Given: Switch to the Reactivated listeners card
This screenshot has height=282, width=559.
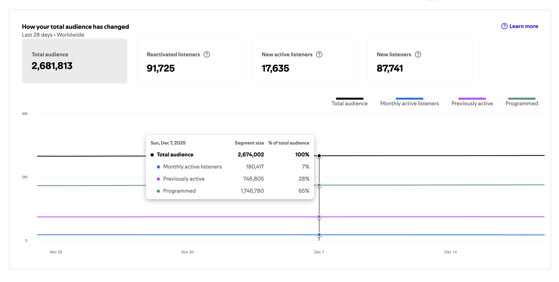Looking at the screenshot, I should tap(189, 61).
